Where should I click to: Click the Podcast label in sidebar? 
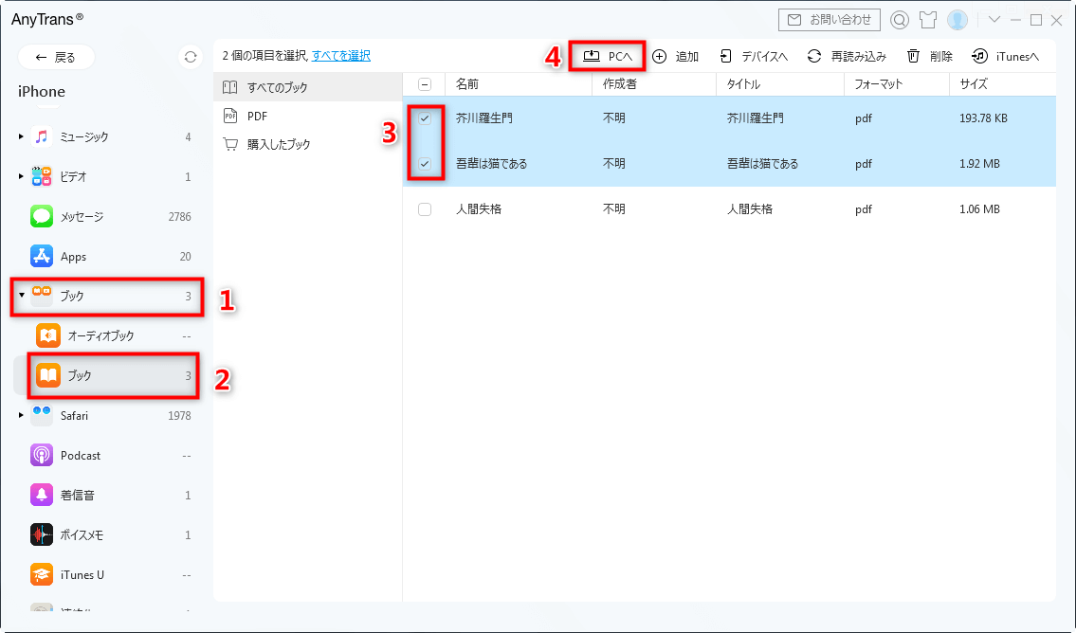(x=81, y=456)
